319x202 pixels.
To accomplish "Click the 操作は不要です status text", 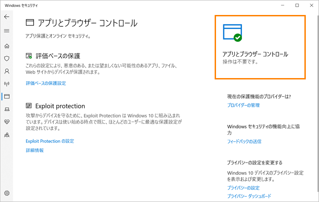I will tap(240, 62).
